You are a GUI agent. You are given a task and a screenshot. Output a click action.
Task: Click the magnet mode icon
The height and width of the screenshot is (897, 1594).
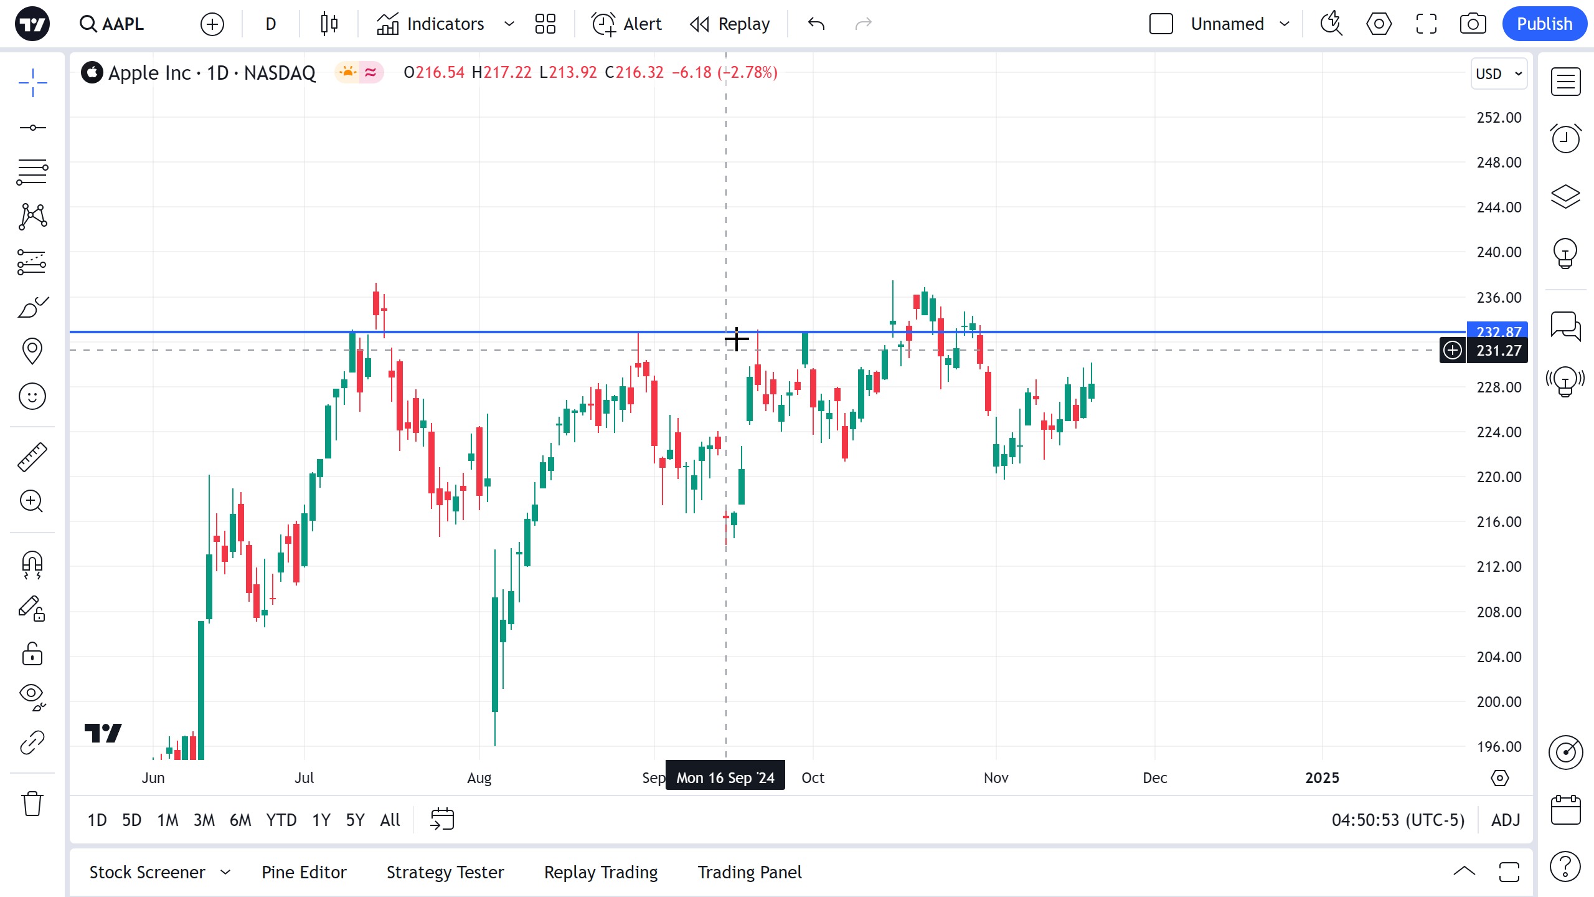pos(32,564)
